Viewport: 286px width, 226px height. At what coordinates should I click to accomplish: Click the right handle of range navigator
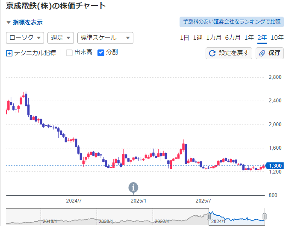click(265, 217)
